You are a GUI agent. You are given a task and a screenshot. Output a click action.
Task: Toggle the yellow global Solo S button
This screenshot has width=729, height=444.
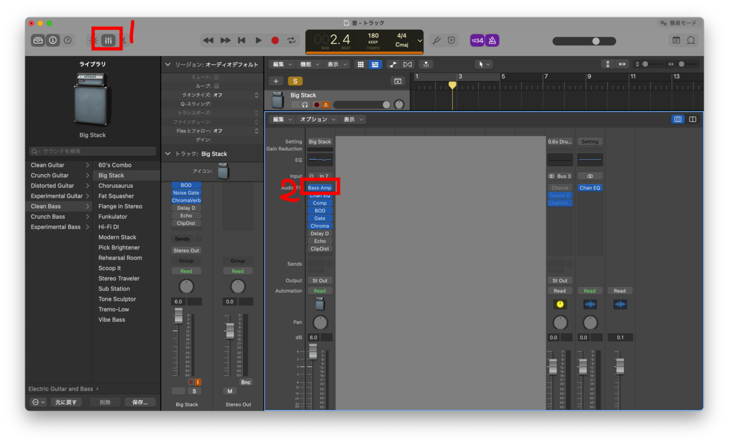click(295, 81)
